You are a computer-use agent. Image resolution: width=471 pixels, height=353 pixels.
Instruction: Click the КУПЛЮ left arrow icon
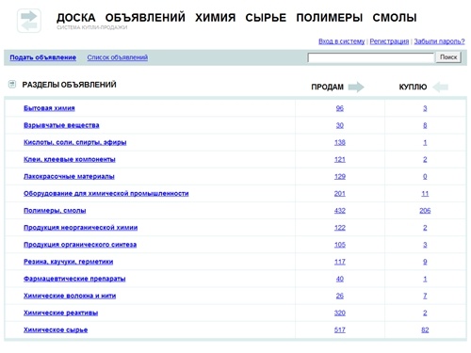click(x=440, y=87)
